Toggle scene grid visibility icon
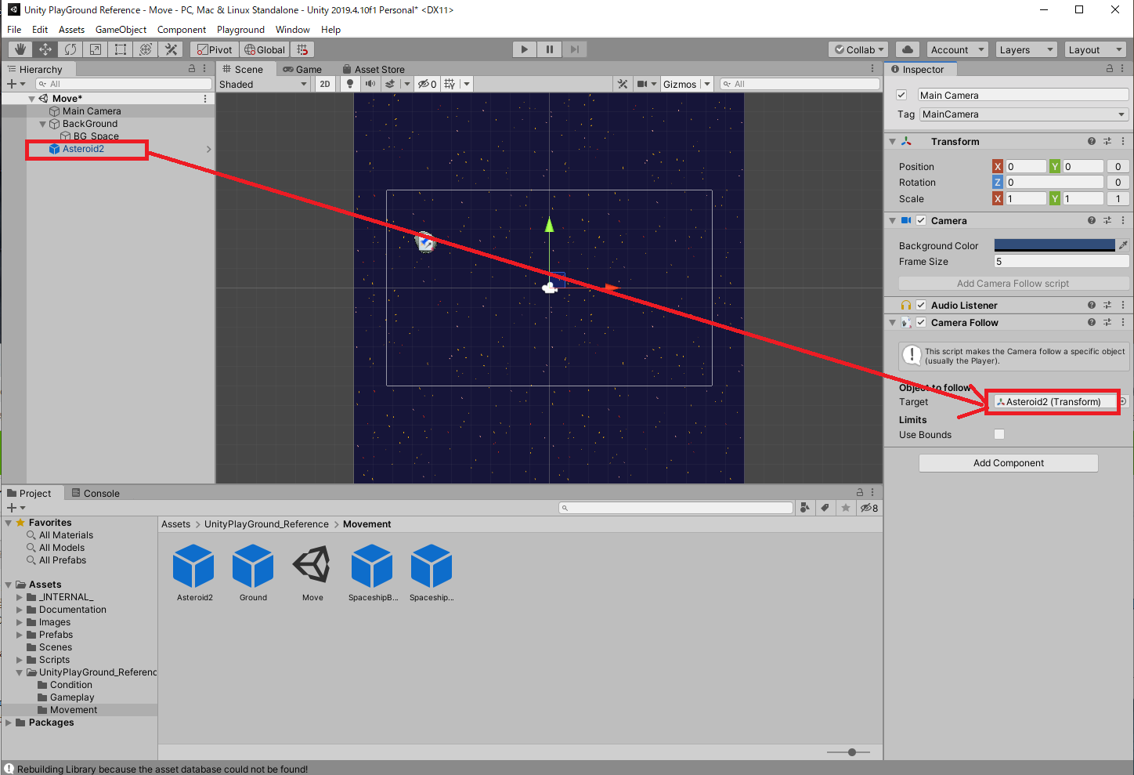Screen dimensions: 1134x775 pyautogui.click(x=450, y=84)
